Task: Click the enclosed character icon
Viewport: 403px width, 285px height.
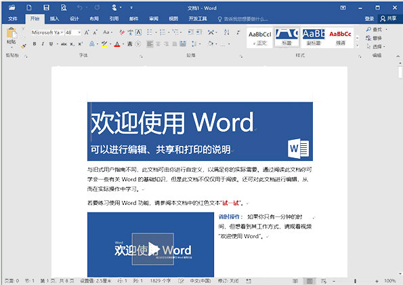Action: (x=138, y=44)
